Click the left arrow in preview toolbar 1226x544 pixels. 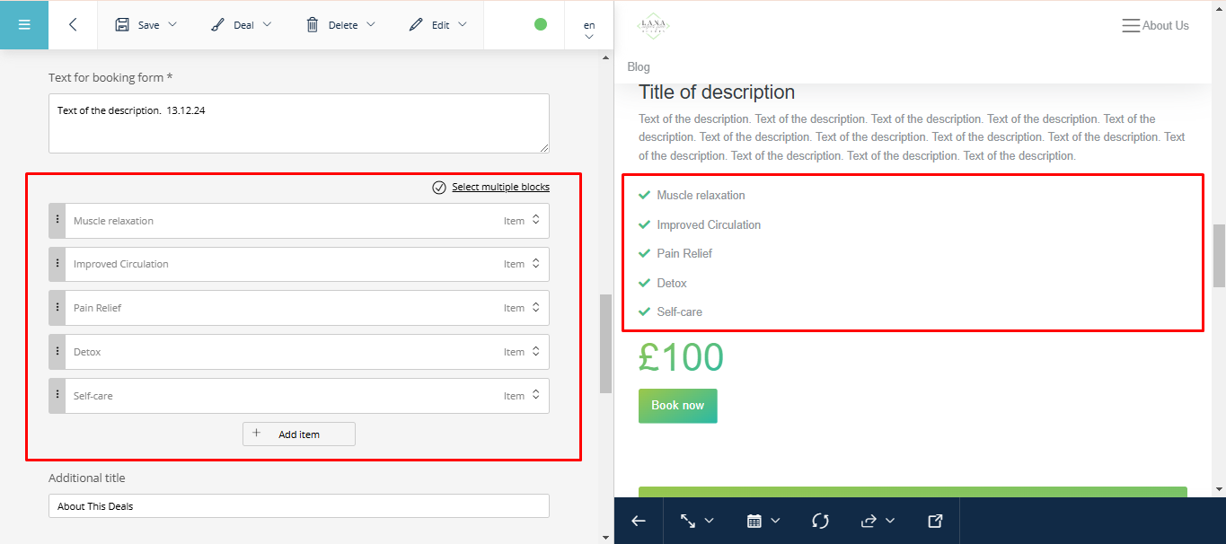click(639, 521)
